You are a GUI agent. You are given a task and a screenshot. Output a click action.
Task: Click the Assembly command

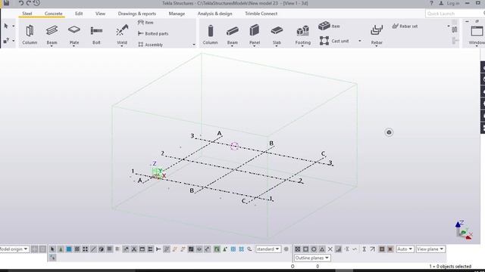pyautogui.click(x=150, y=45)
